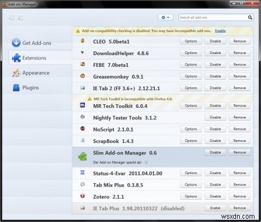Click the Zotero extension icon
This screenshot has height=222, width=261.
tap(83, 196)
